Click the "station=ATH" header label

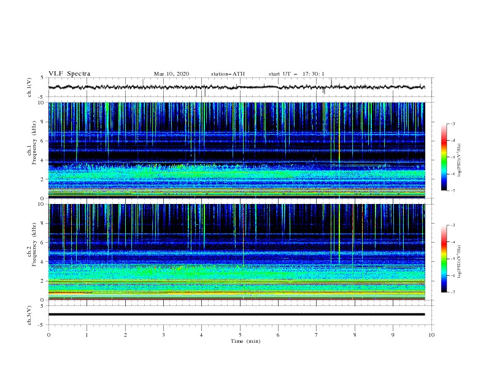tap(228, 74)
